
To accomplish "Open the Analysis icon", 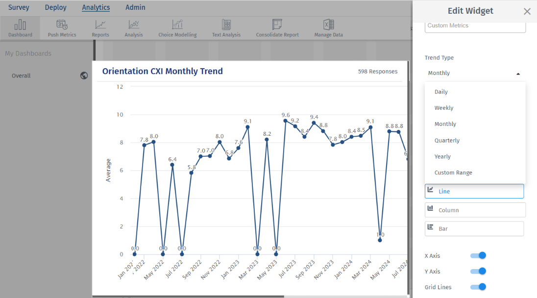I will 133,25.
